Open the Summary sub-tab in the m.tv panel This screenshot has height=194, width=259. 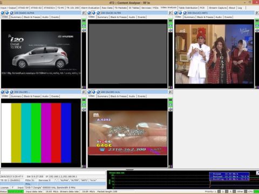click(x=103, y=96)
